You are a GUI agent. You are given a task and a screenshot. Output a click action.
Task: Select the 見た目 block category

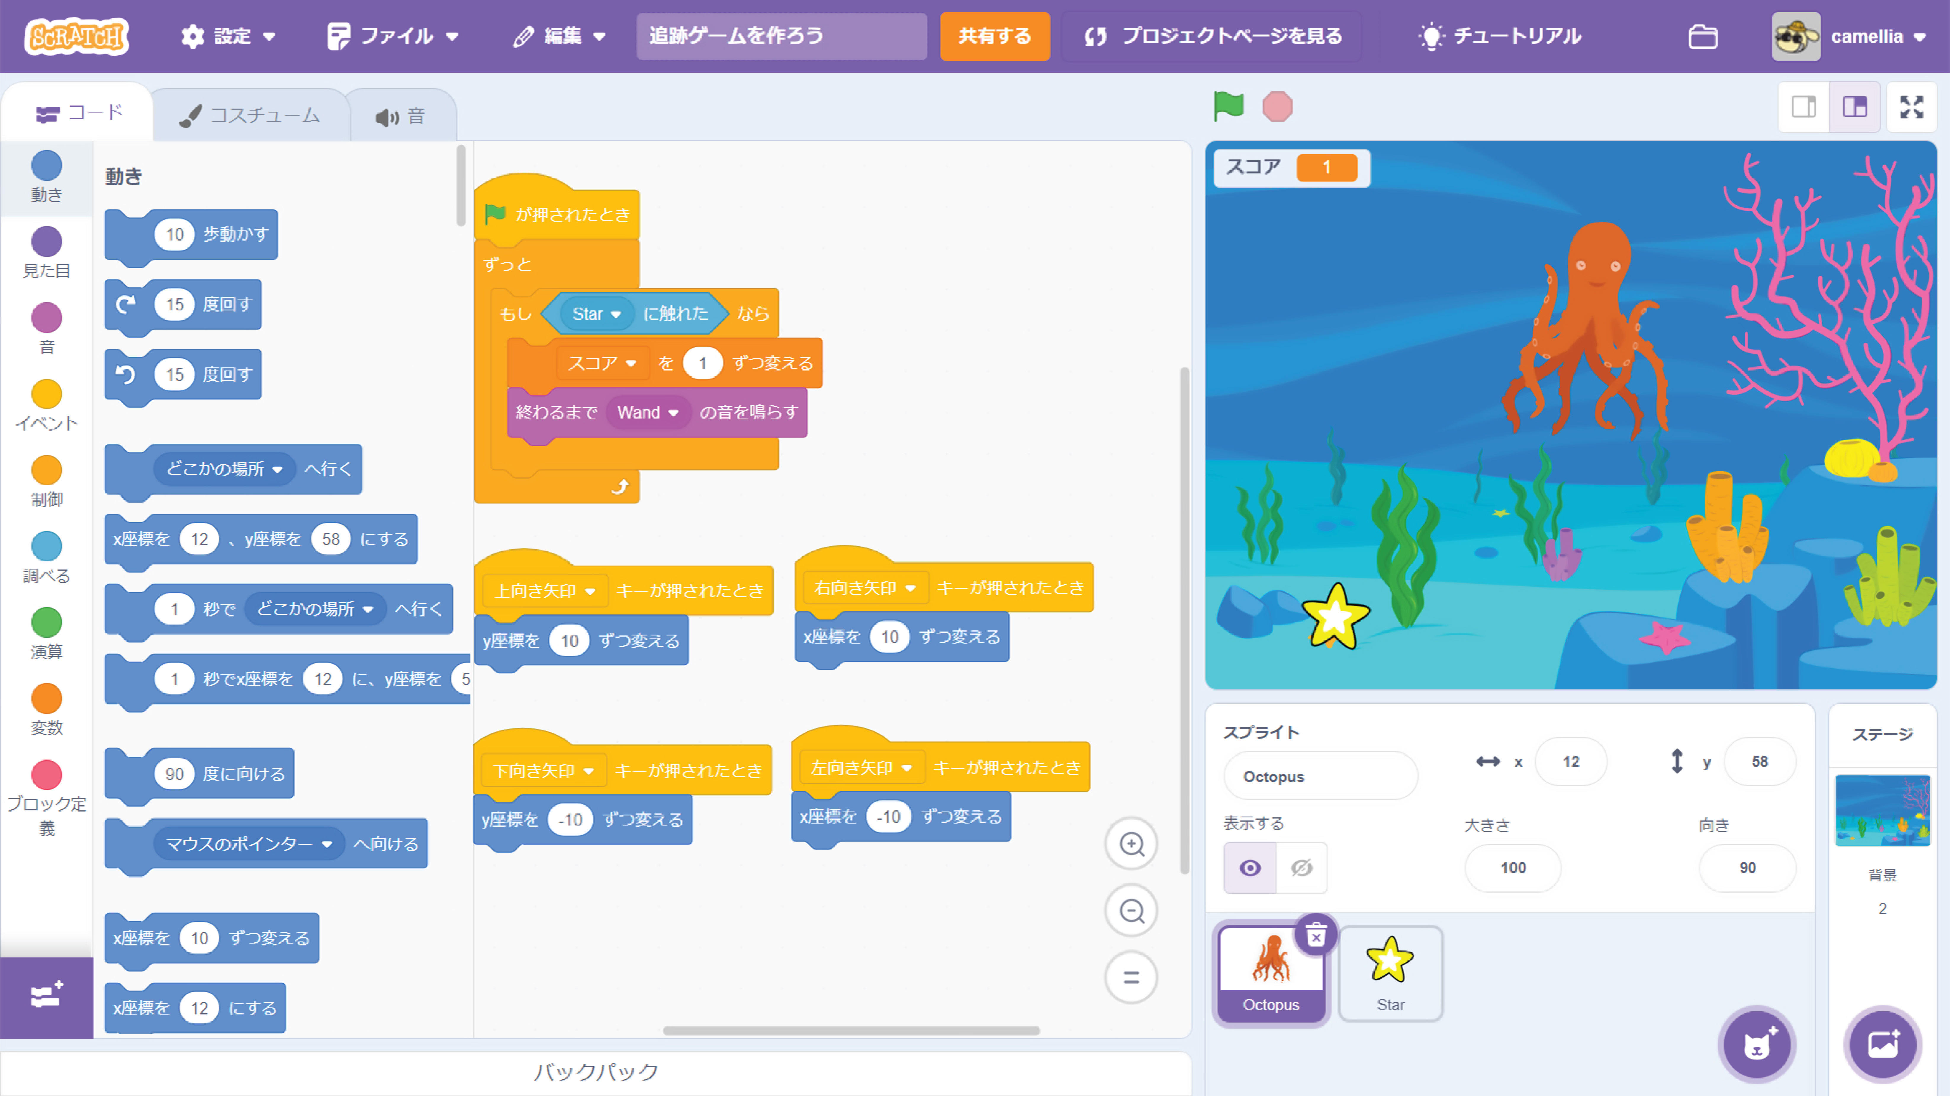(46, 254)
